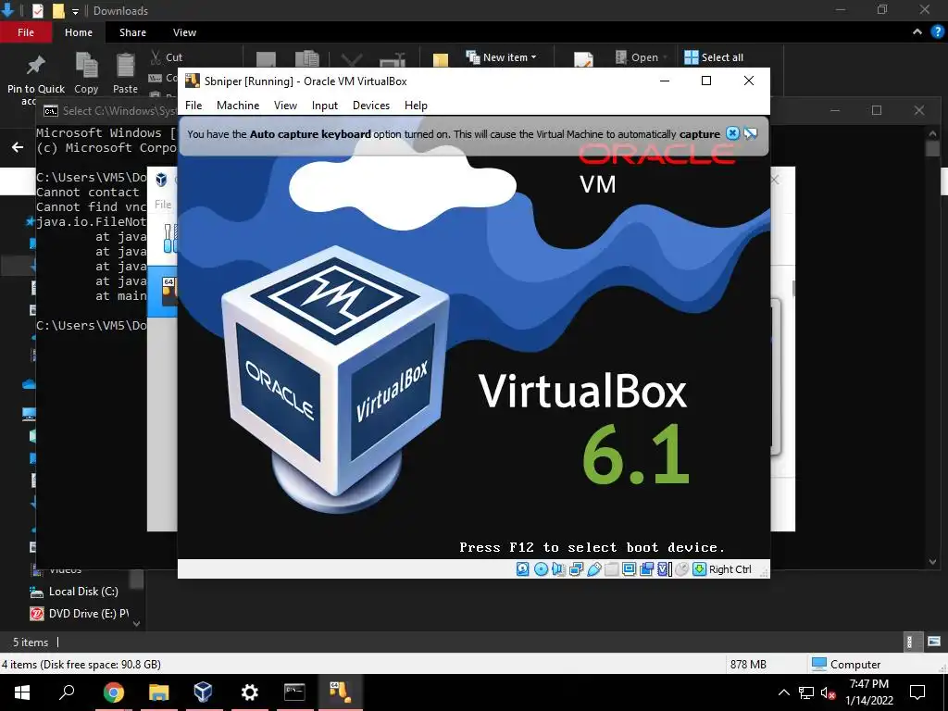Image resolution: width=948 pixels, height=711 pixels.
Task: Open VirtualBox Devices menu
Action: point(371,106)
